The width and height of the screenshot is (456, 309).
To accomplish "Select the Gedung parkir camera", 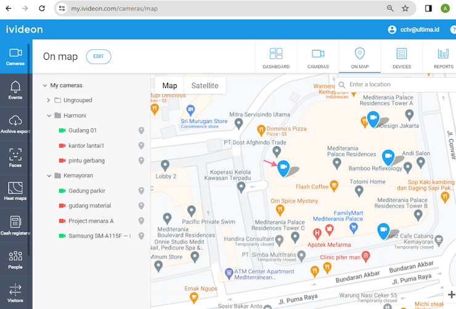I will (87, 191).
